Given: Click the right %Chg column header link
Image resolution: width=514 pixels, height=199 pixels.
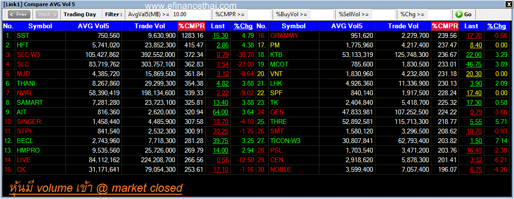Looking at the screenshot, I should point(497,26).
